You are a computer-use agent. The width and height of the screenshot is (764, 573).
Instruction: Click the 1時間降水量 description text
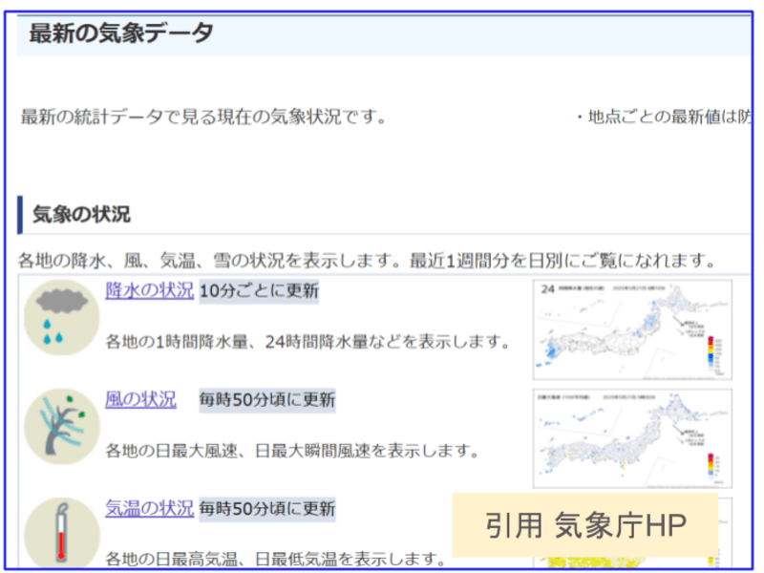306,342
